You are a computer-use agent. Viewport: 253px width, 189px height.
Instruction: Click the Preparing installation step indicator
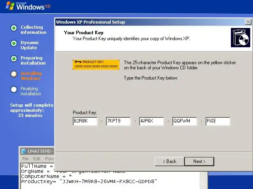coord(14,59)
